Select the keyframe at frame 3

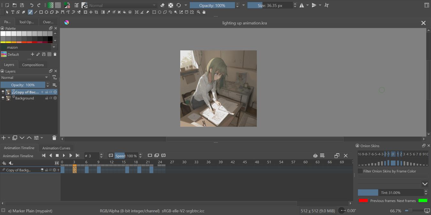74,170
